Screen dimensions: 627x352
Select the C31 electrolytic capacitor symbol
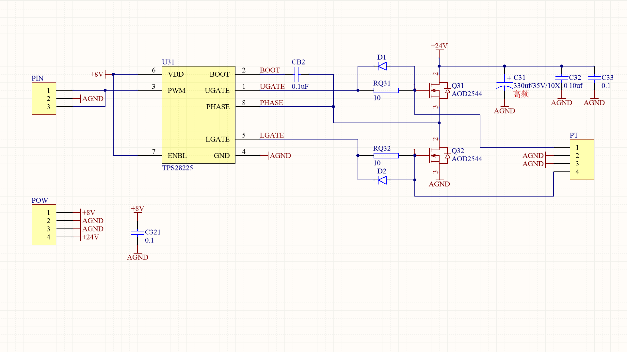504,85
